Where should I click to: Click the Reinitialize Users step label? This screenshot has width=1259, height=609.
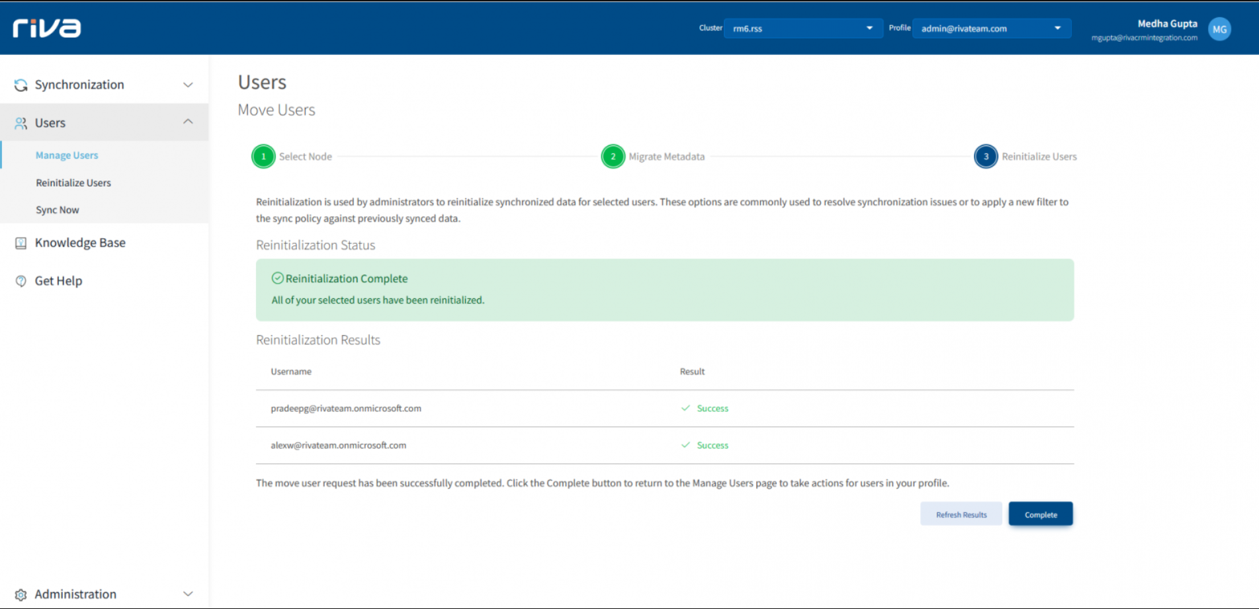[1039, 157]
